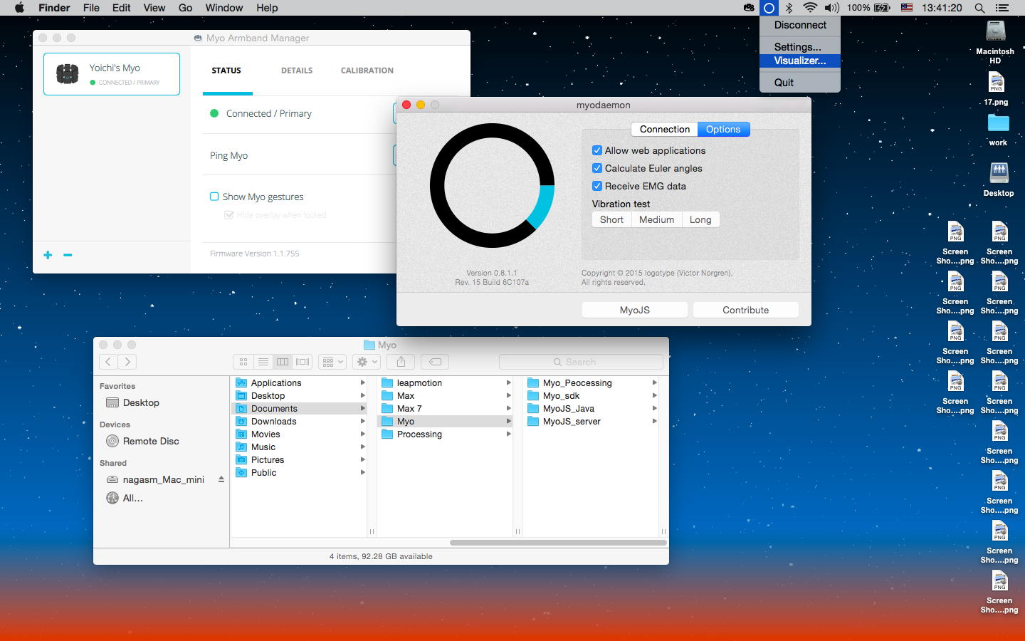Eject nagasm_Mac_mini in the sidebar
1025x641 pixels.
[x=221, y=479]
